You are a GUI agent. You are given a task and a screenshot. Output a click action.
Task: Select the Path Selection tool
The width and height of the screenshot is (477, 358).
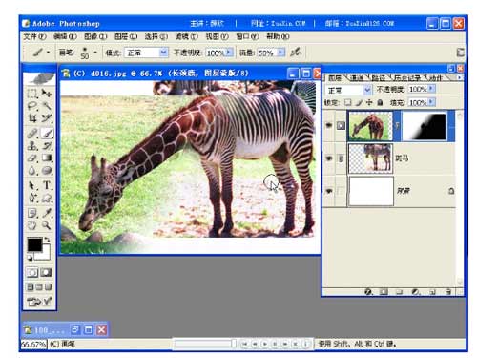point(32,185)
